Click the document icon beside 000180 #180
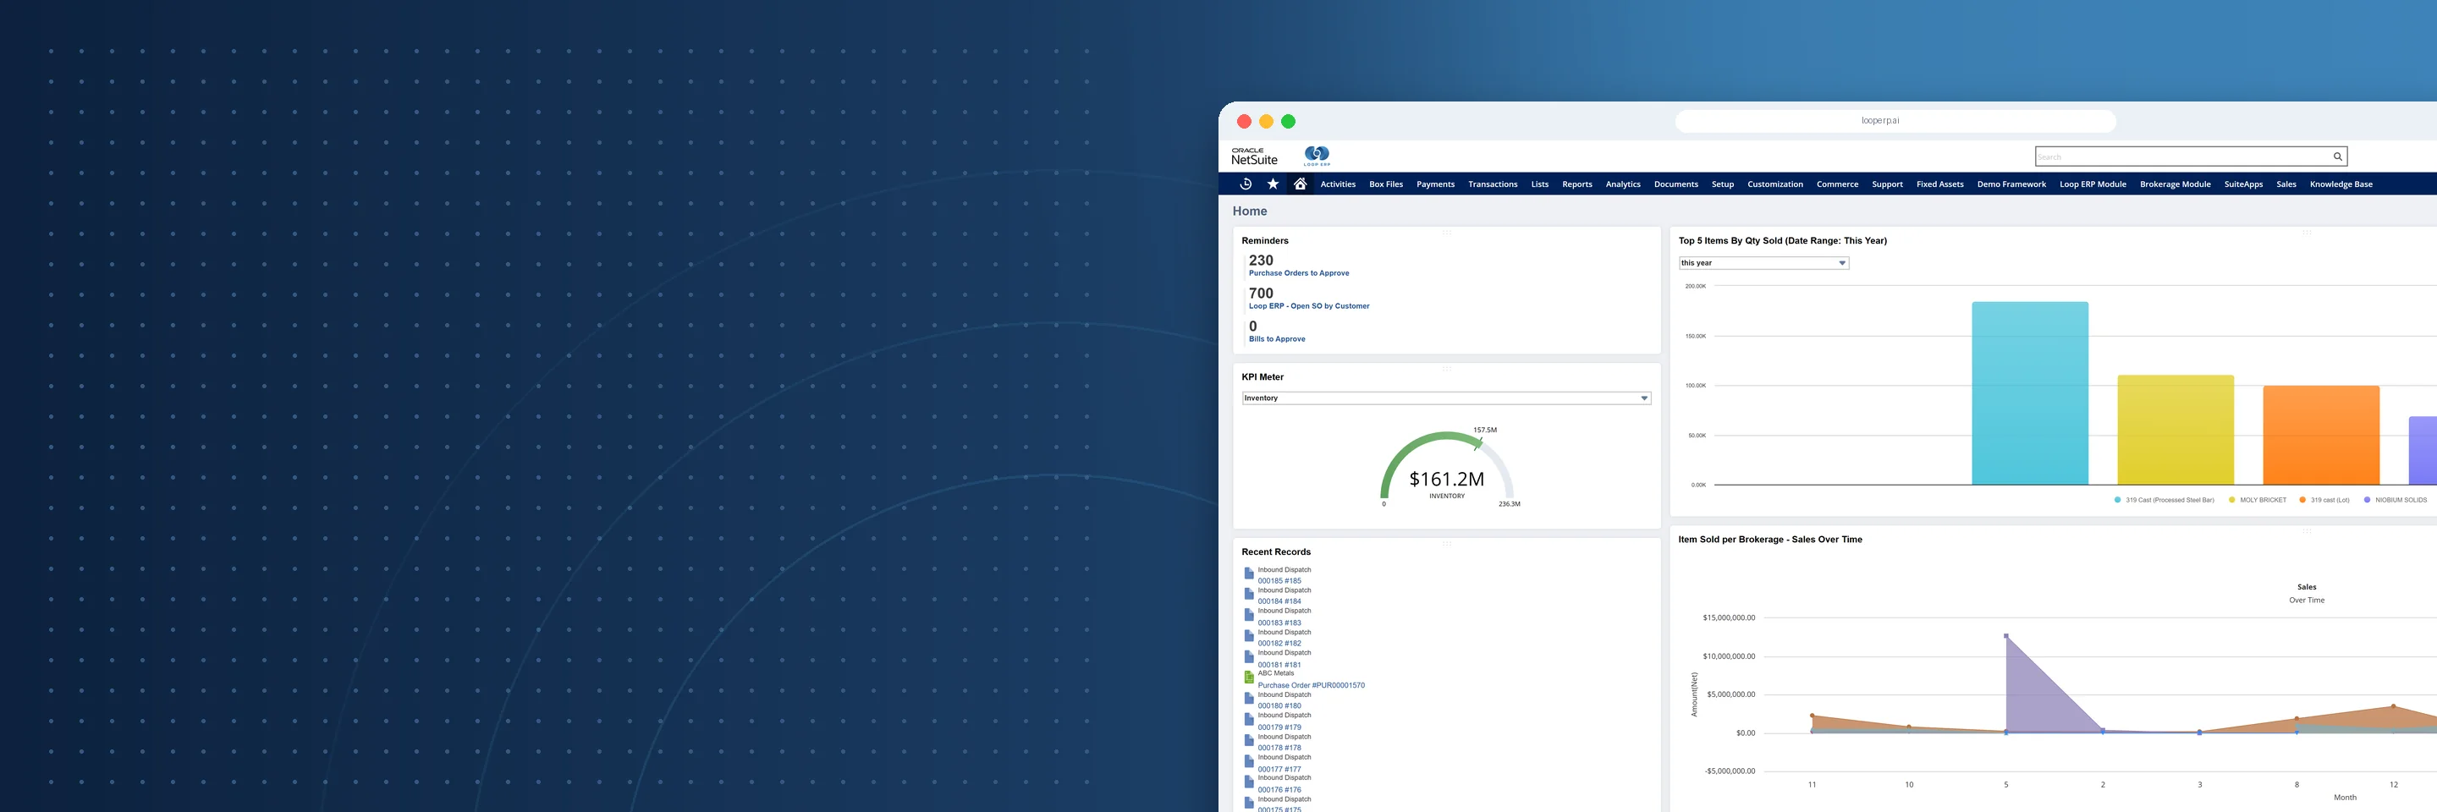This screenshot has height=812, width=2437. 1249,699
